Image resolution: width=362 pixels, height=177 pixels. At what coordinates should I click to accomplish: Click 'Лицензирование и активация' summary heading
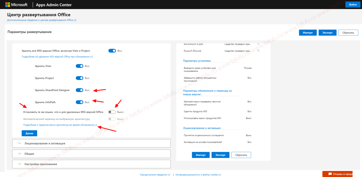202,128
